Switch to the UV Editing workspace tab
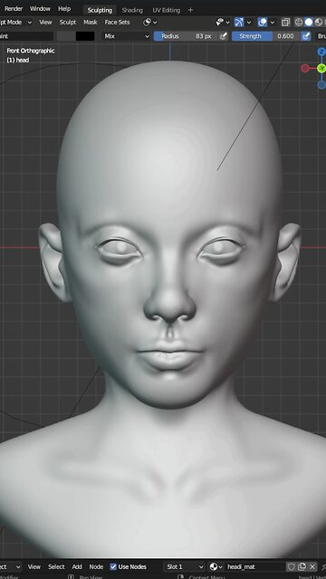 (x=167, y=10)
